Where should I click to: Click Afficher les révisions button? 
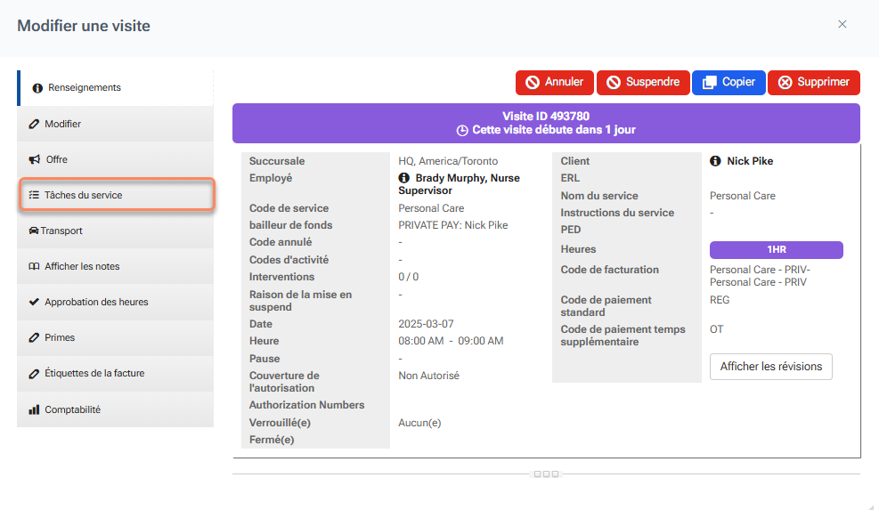[770, 367]
